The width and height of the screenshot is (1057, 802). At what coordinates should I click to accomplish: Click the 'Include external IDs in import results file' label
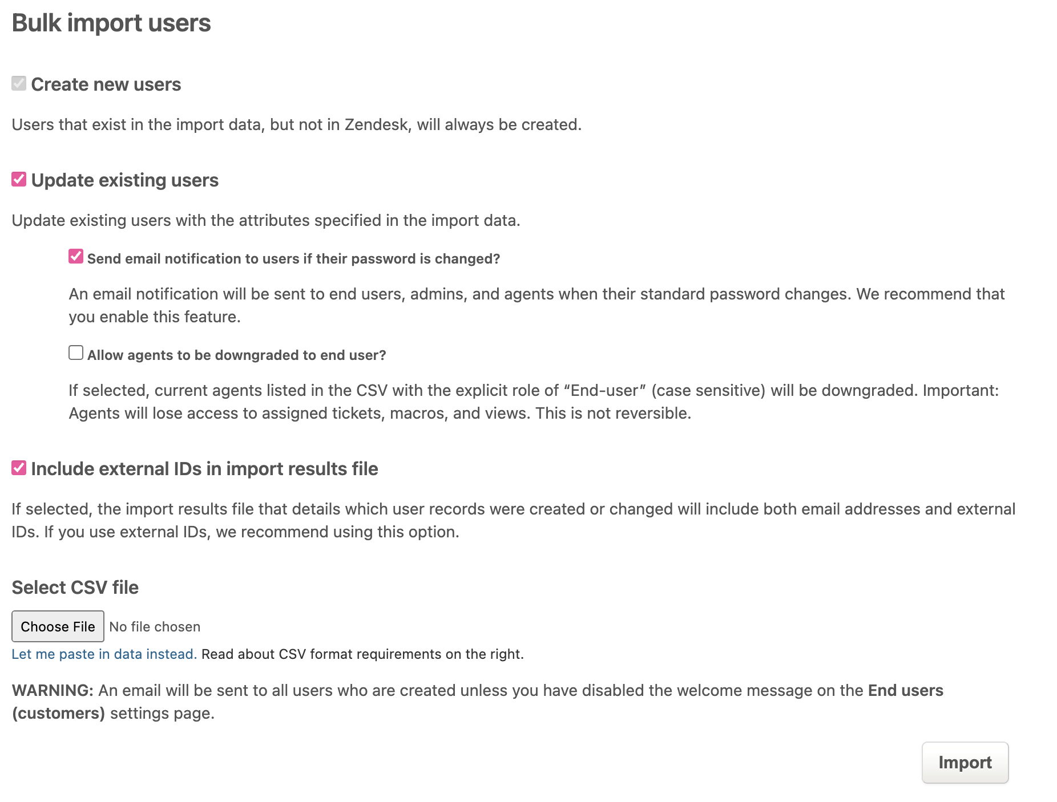(204, 469)
